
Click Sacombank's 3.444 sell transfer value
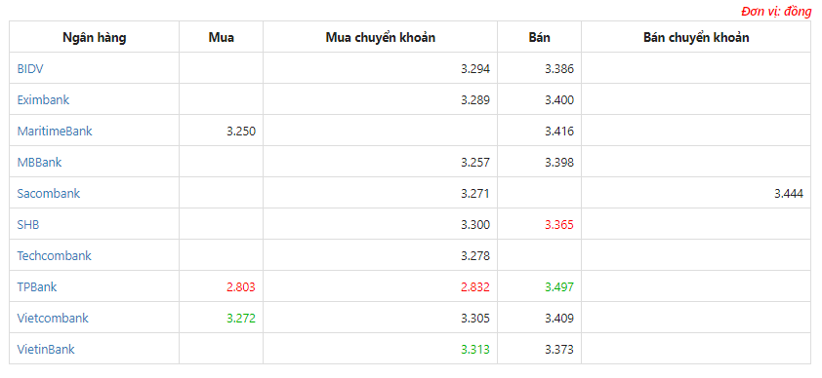[x=789, y=194]
